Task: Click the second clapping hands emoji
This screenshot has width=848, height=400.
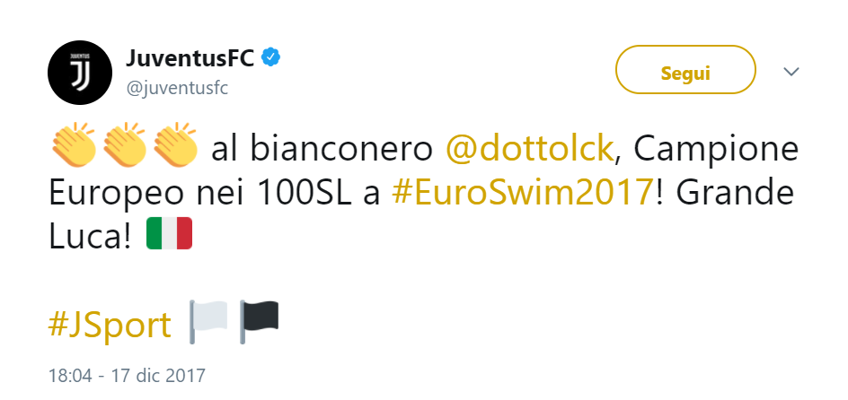Action: coord(124,144)
